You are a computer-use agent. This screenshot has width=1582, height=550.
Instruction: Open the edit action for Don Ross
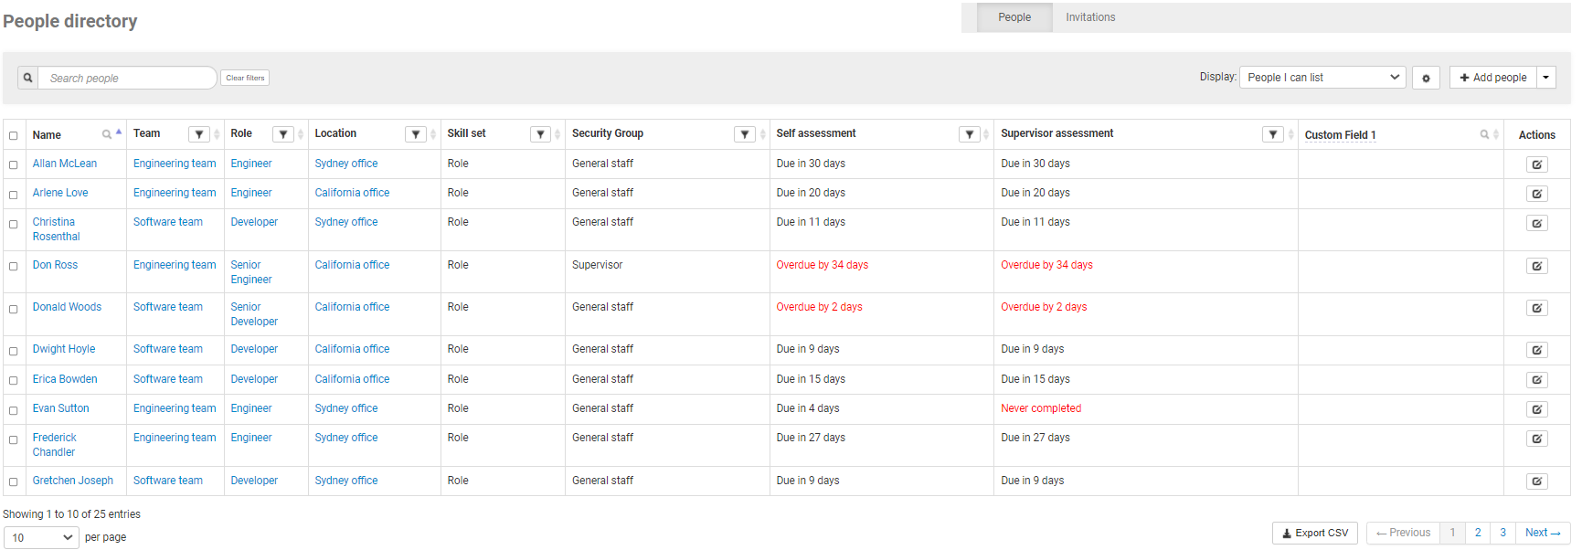click(x=1536, y=266)
